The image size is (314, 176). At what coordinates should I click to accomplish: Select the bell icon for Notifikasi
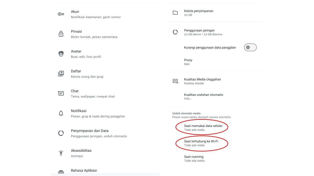tap(61, 113)
